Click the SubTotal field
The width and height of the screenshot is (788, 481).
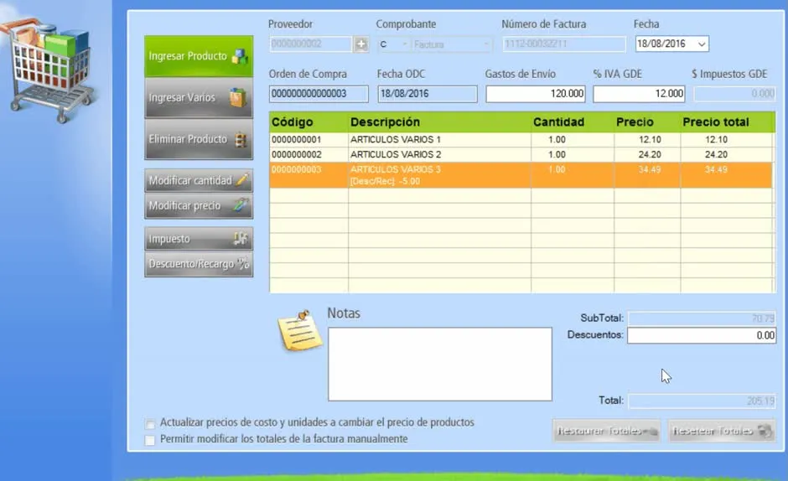click(702, 318)
